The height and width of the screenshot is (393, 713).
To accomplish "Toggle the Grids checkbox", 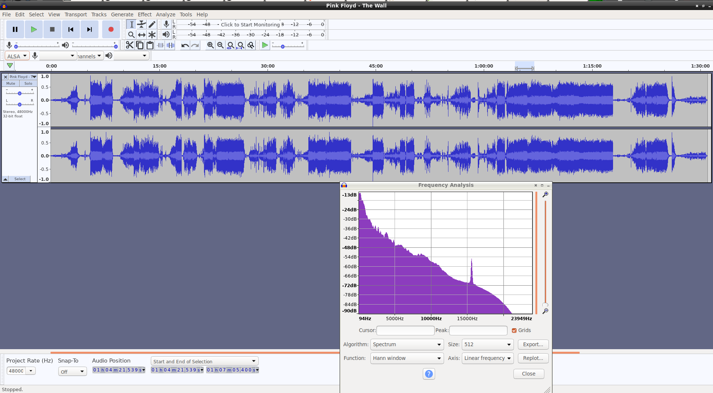I will point(514,330).
